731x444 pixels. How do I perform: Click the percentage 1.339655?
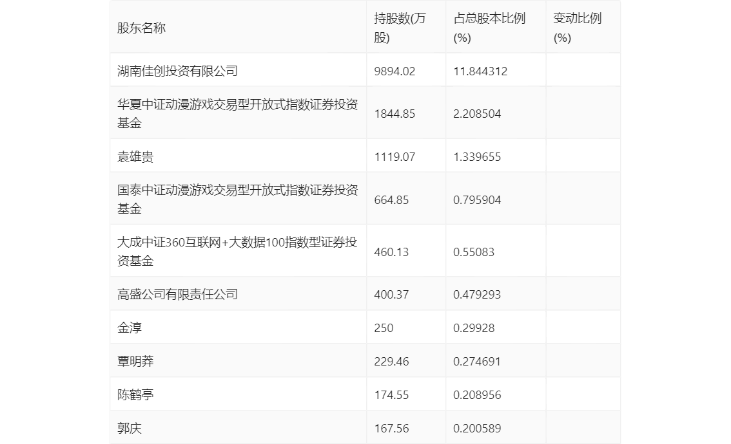(x=477, y=157)
